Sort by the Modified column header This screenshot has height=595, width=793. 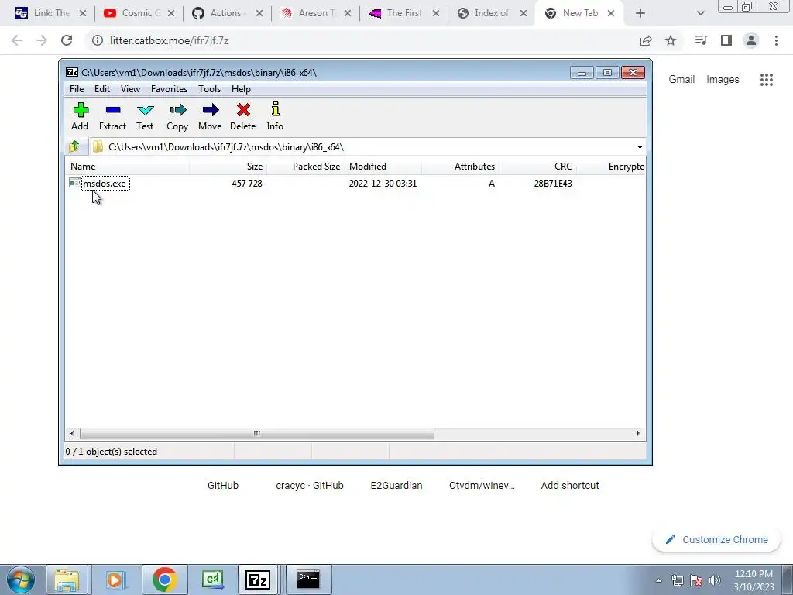point(383,167)
